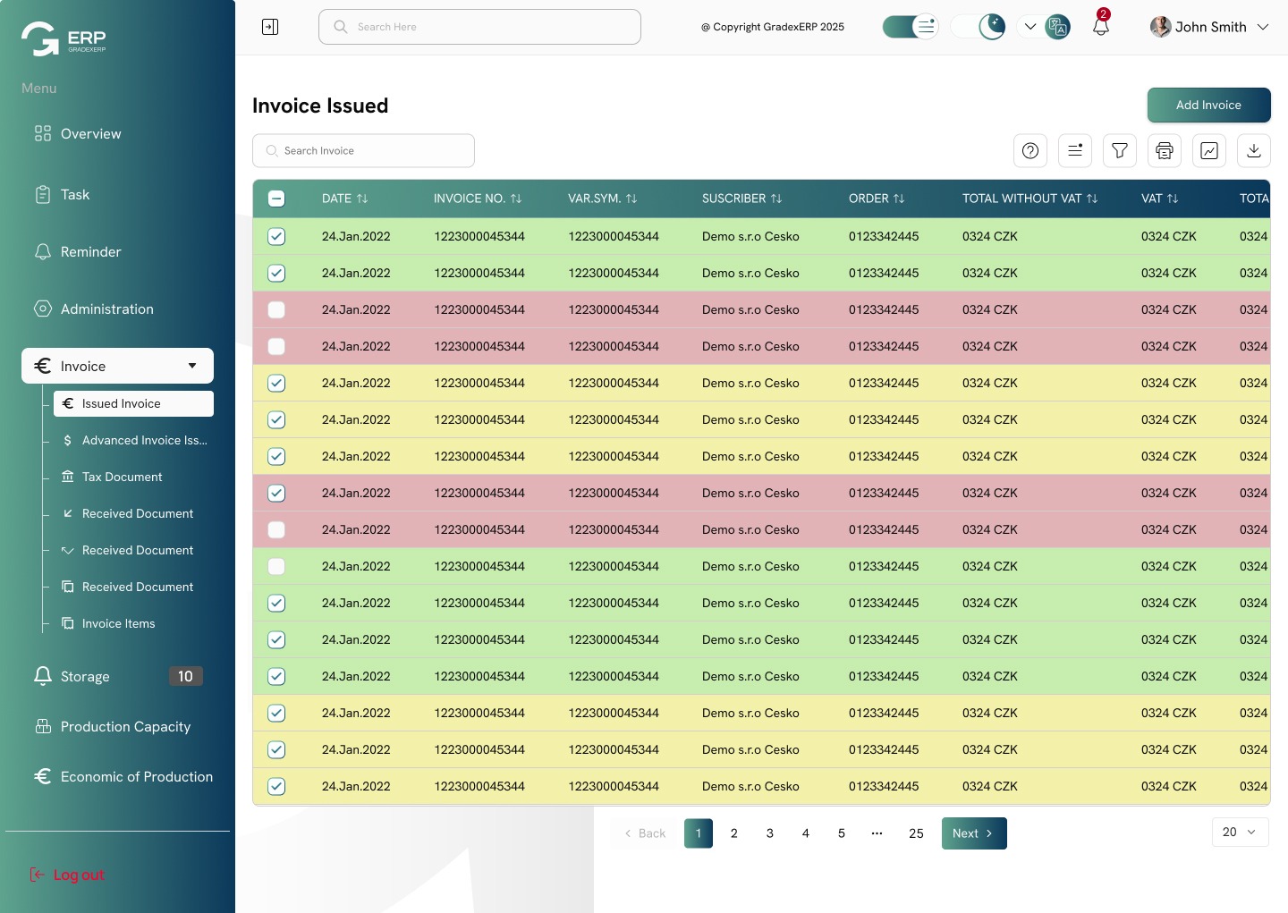Click the print invoices icon
This screenshot has width=1288, height=913.
click(x=1164, y=151)
